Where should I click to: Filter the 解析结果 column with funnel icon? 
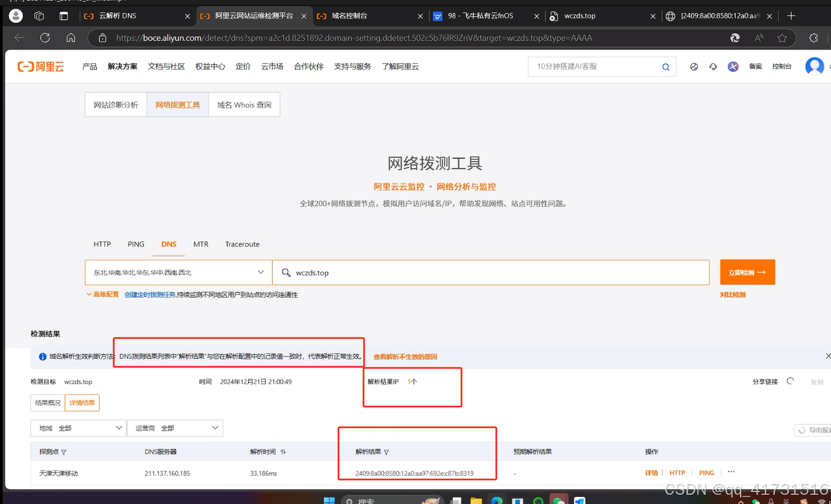coord(386,452)
